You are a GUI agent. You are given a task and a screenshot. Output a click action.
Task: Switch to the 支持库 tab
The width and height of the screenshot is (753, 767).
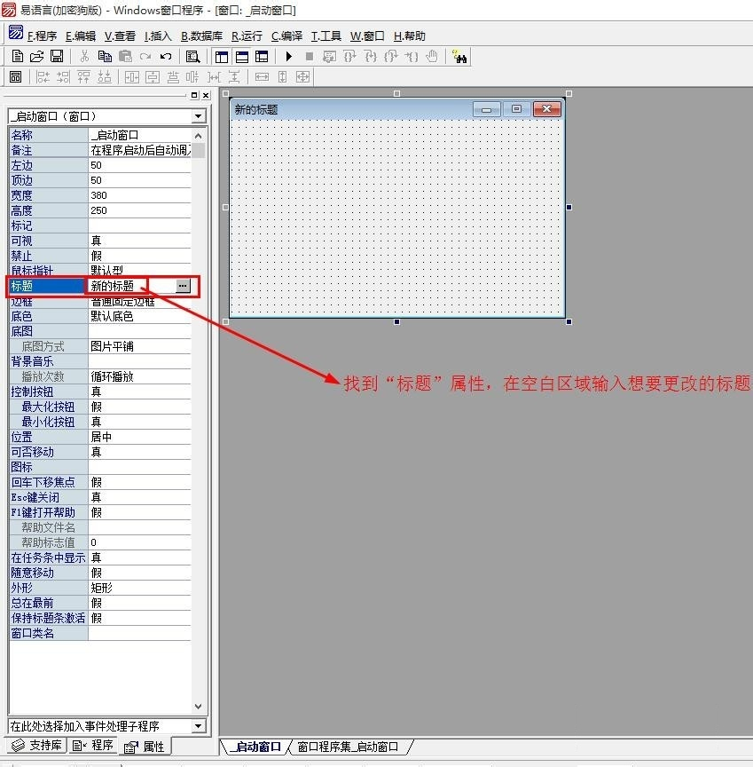[x=37, y=745]
